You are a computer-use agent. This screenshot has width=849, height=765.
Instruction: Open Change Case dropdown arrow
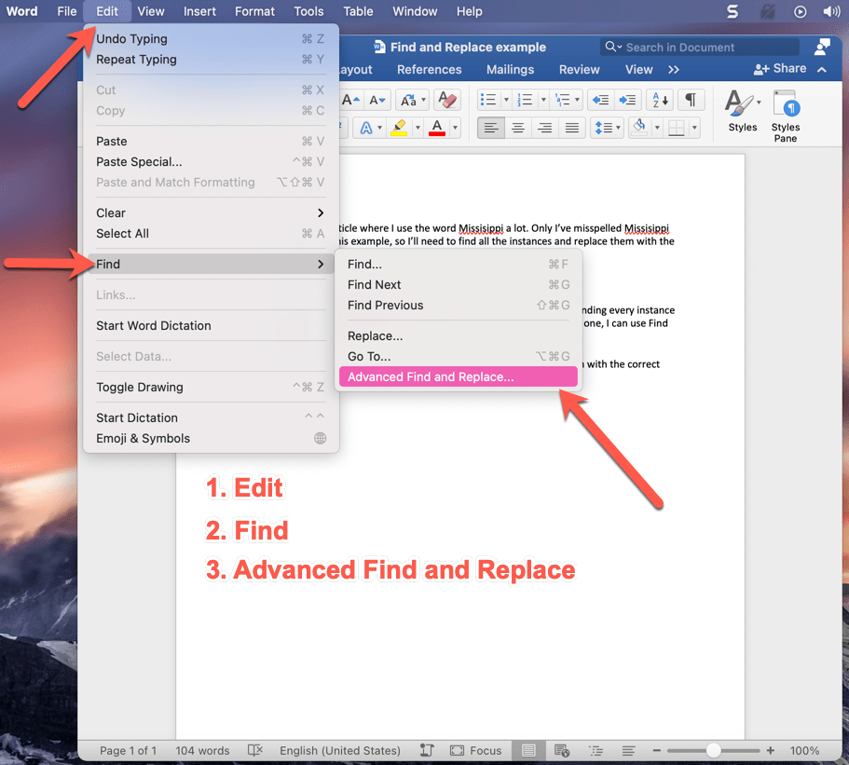click(423, 100)
